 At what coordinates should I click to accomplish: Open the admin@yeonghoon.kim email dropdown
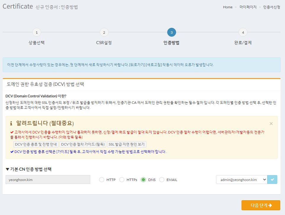241,180
